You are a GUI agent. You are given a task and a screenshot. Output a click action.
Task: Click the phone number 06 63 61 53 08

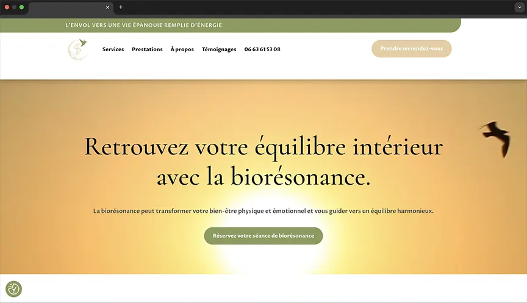point(262,49)
